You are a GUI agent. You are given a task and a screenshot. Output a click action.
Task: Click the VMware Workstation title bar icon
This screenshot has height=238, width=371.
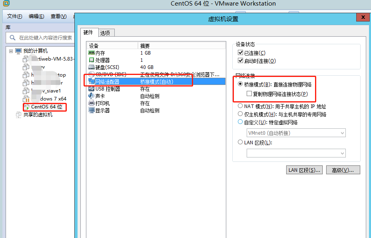coord(6,3)
